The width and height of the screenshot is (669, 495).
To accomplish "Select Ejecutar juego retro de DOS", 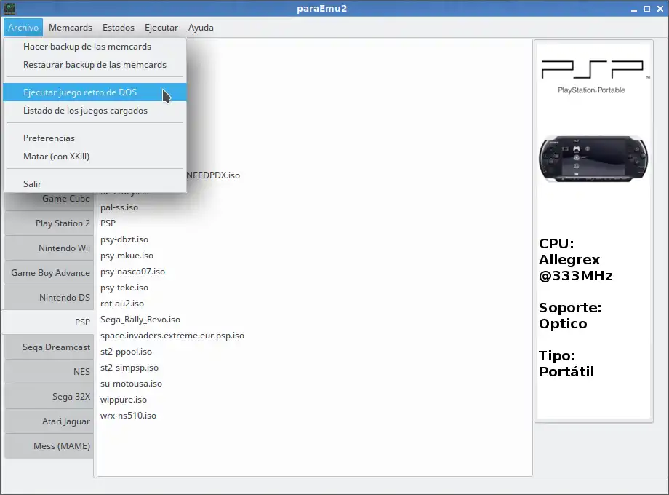I will point(95,92).
